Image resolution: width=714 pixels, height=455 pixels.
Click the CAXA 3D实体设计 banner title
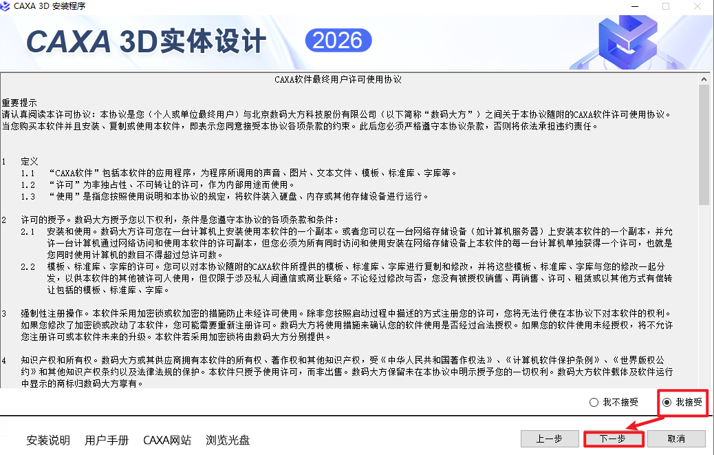[x=146, y=42]
